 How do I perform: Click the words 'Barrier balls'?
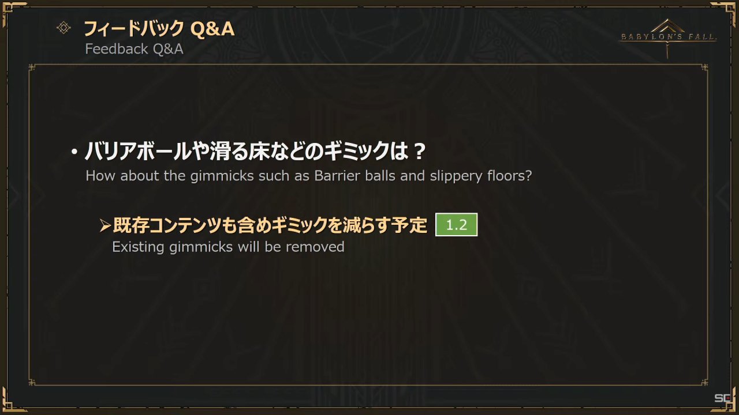click(x=355, y=175)
